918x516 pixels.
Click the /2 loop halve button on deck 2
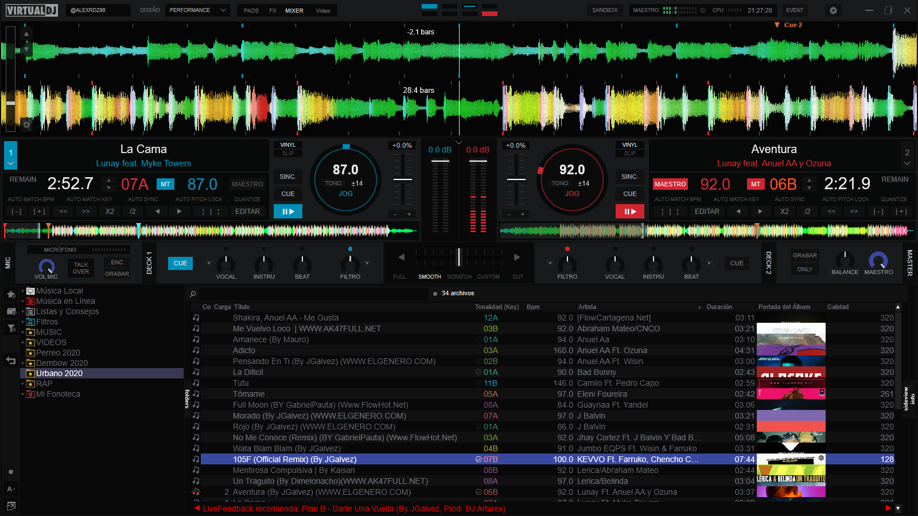pyautogui.click(x=807, y=212)
